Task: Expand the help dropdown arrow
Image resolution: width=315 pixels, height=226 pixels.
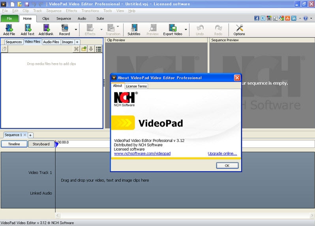Action: tap(311, 19)
